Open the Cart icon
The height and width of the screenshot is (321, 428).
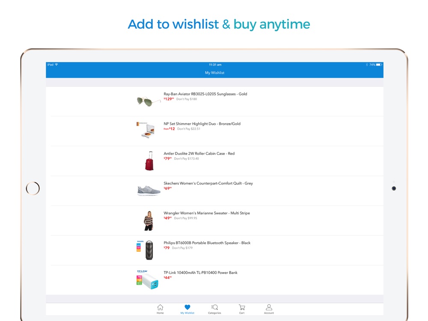242,307
